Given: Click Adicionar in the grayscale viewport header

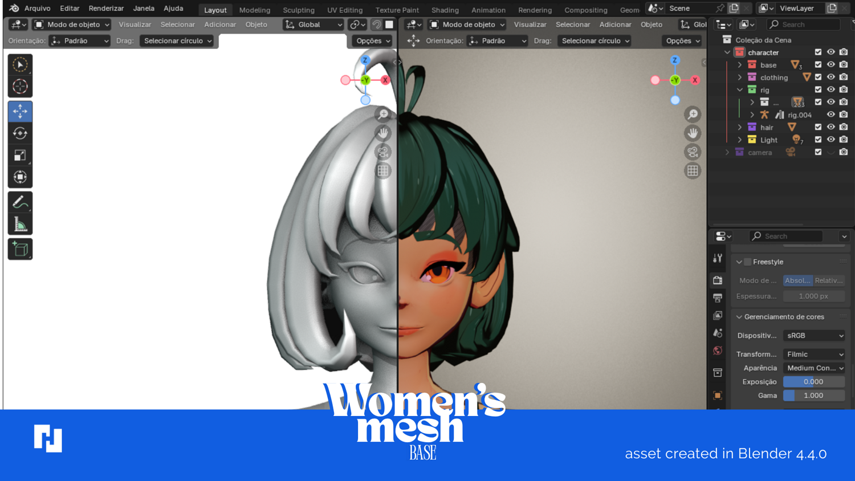Looking at the screenshot, I should tap(220, 25).
